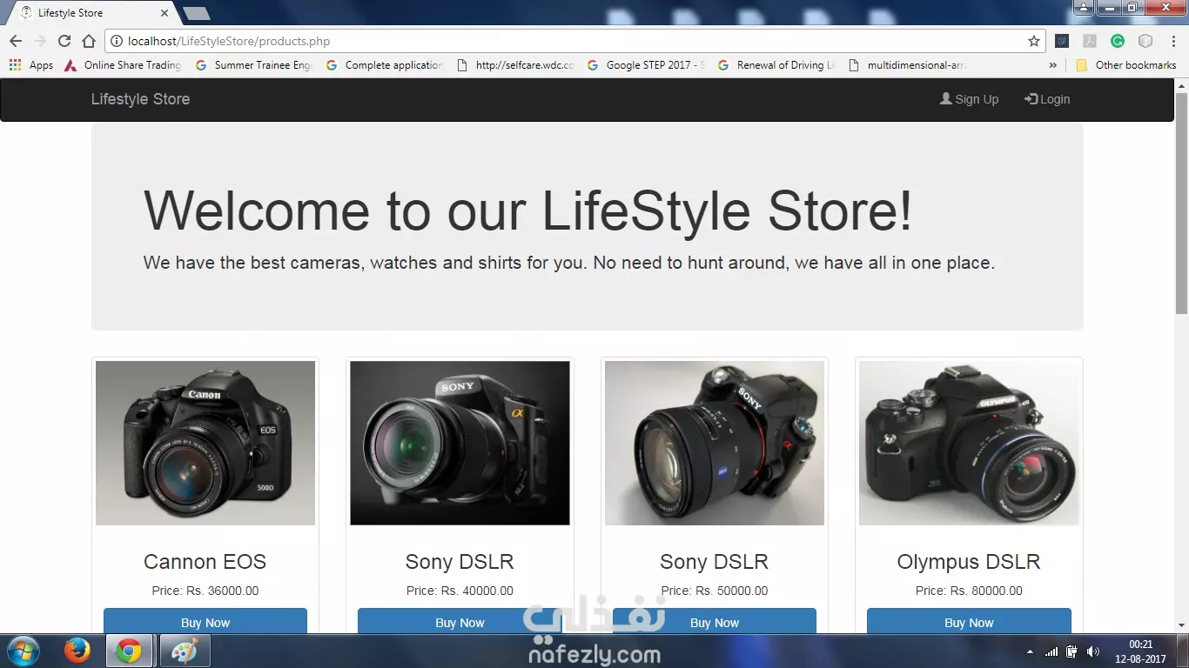
Task: Click the Sony DSLR 50000 camera image
Action: [715, 443]
